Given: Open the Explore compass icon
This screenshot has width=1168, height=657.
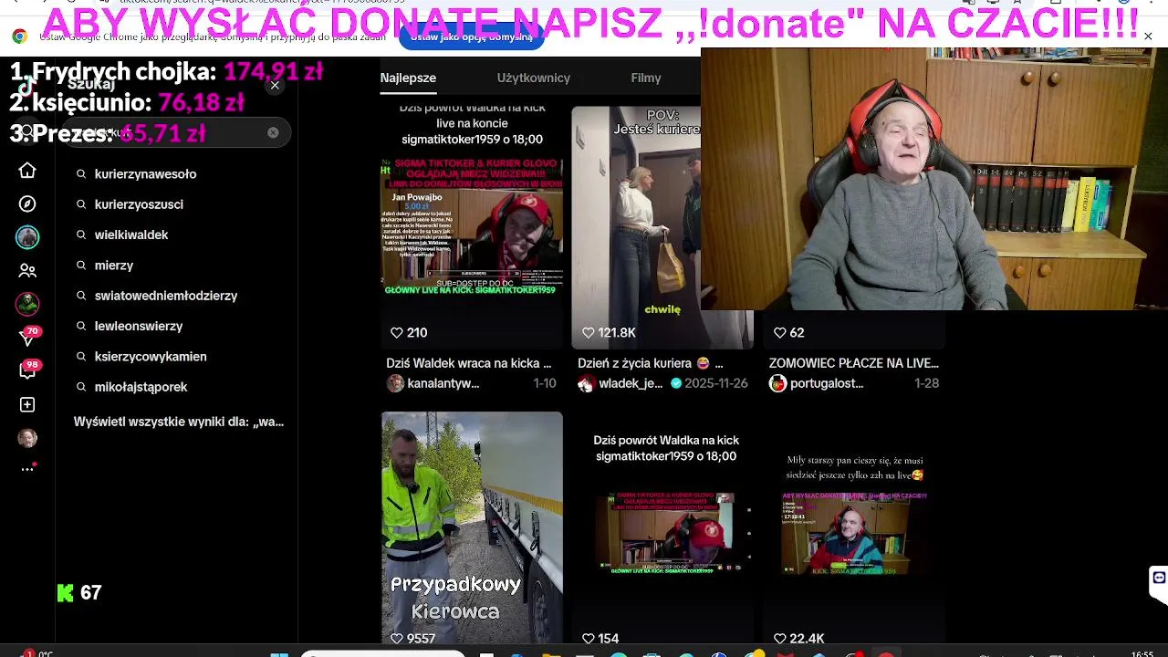Looking at the screenshot, I should tap(27, 203).
